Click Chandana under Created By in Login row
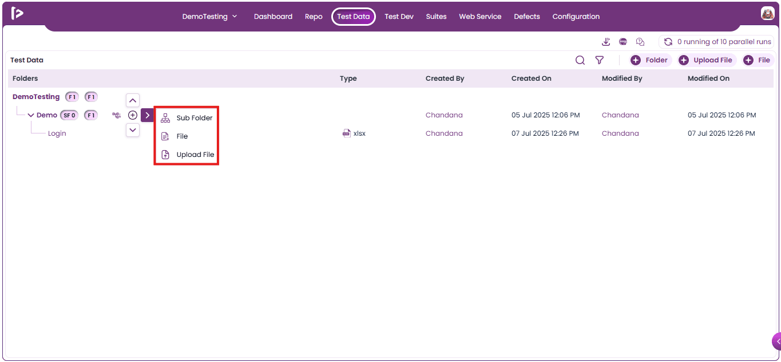Screen dimensions: 781x362 point(444,133)
